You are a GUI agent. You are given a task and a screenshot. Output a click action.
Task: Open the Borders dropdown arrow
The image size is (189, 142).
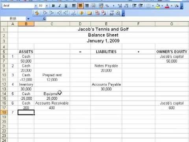[x=153, y=6]
